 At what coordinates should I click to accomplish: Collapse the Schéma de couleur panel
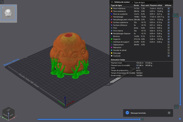[x=112, y=2]
